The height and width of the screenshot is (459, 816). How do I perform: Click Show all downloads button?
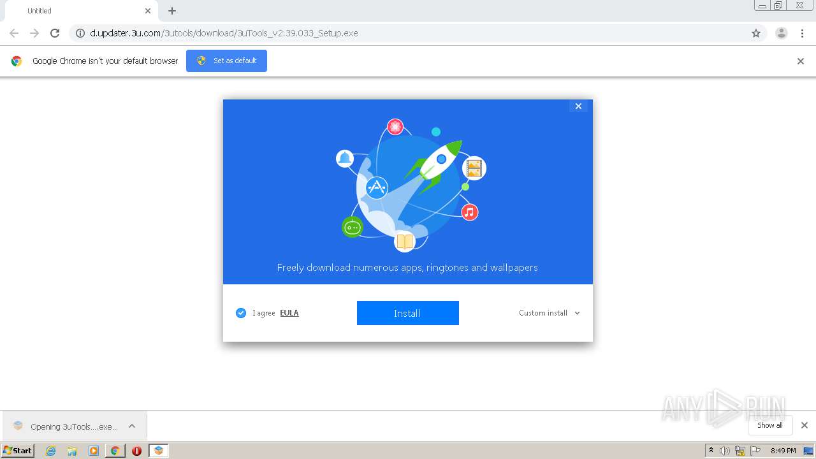770,425
